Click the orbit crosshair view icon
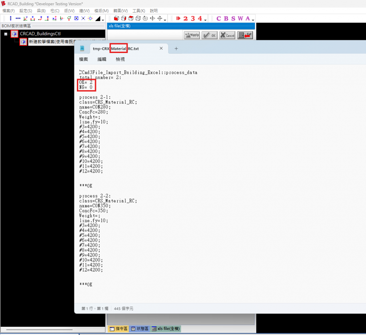This screenshot has width=366, height=335. 160,18
